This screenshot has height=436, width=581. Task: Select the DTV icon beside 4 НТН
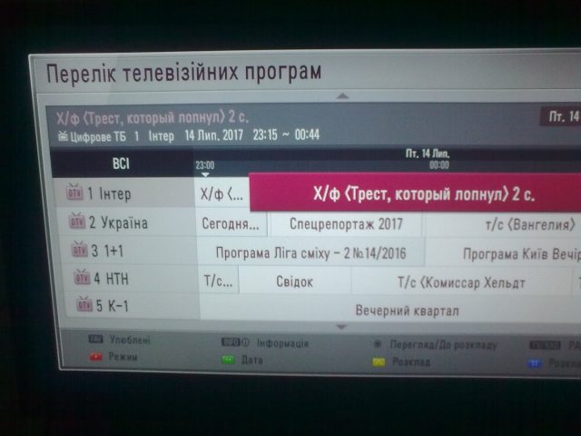[x=82, y=277]
